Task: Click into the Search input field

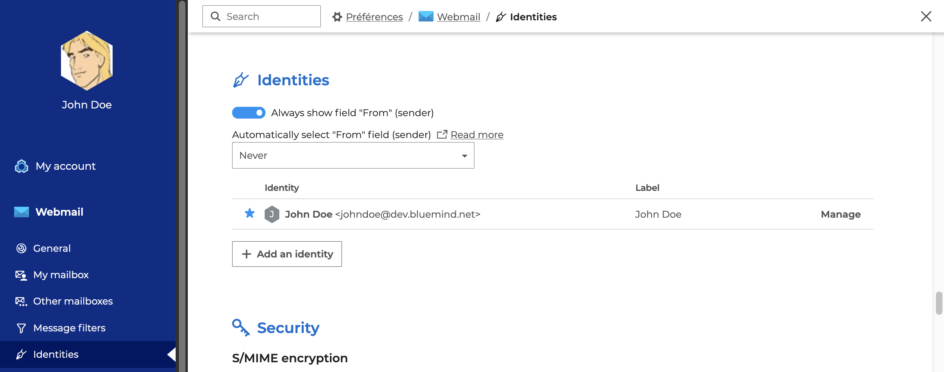Action: click(x=268, y=17)
